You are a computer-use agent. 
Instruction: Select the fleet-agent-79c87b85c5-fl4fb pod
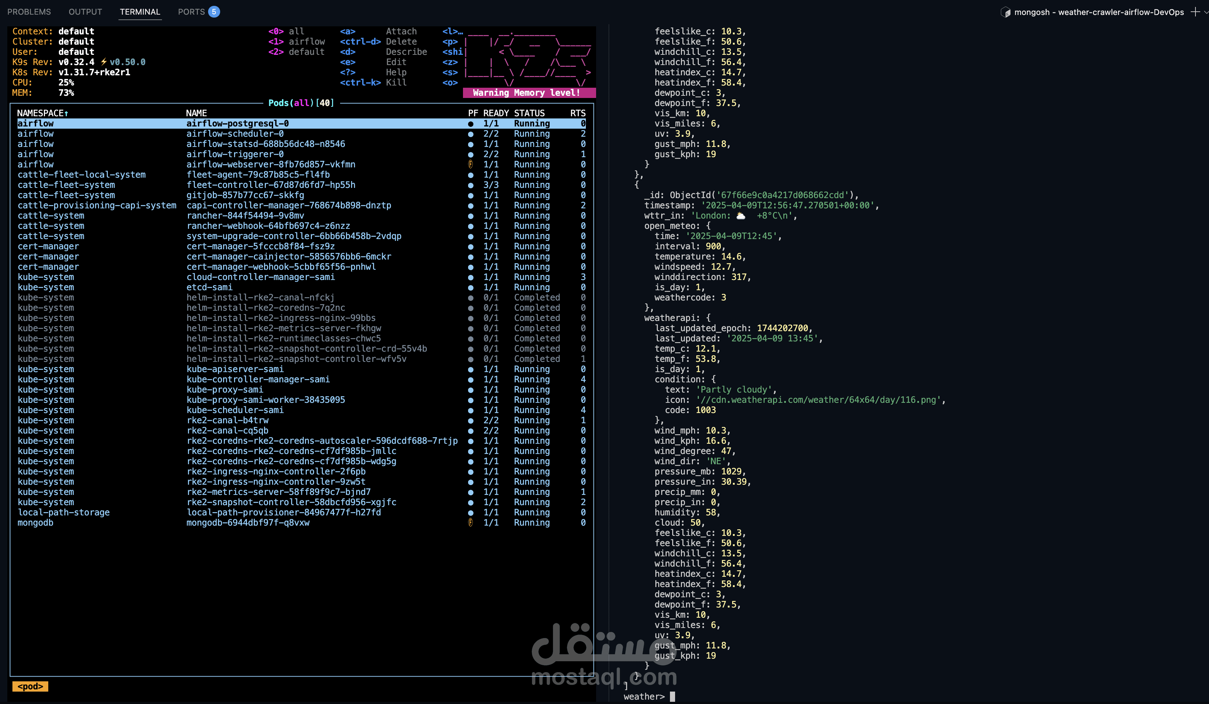click(258, 175)
